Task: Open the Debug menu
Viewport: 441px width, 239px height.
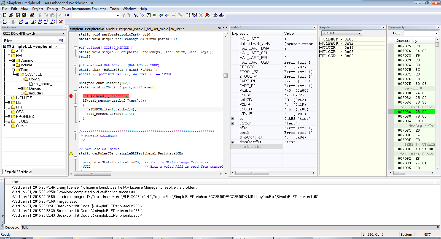Action: click(x=52, y=9)
